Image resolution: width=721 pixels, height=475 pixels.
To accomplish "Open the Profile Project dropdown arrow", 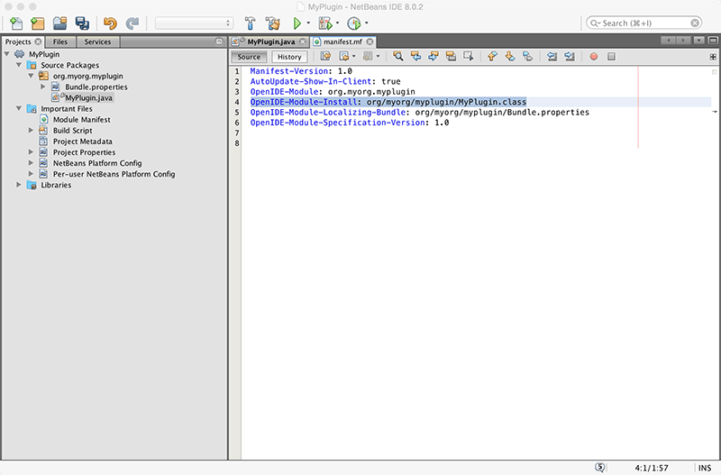I will pos(367,23).
